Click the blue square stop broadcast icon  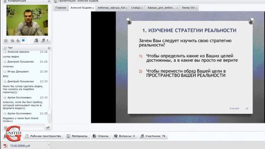23,40
